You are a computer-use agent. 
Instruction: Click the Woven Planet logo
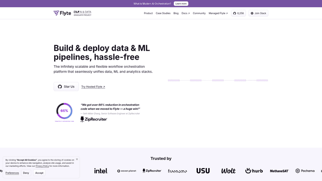point(127,171)
